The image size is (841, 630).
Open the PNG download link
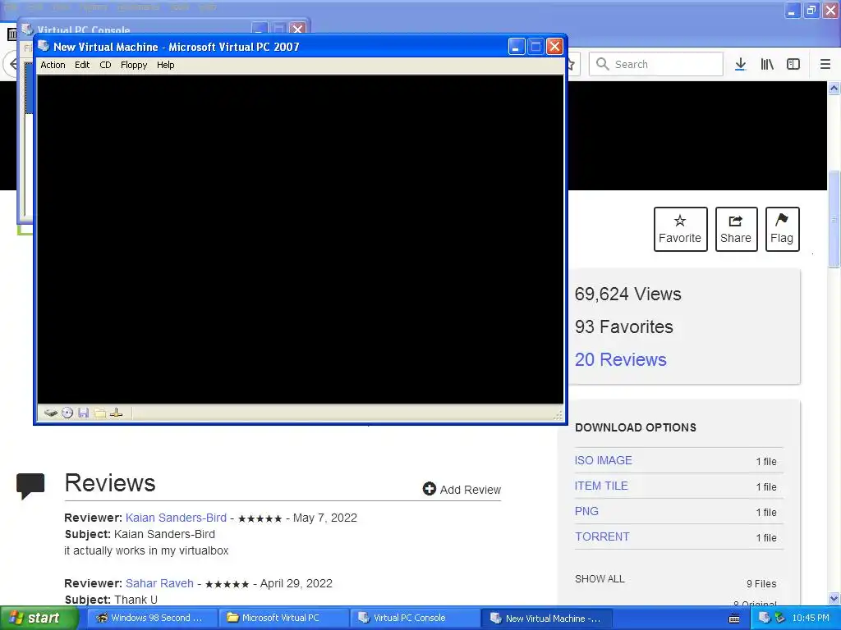586,511
